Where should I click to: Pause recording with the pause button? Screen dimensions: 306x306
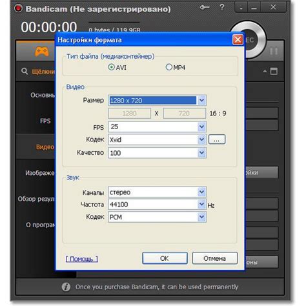click(274, 51)
